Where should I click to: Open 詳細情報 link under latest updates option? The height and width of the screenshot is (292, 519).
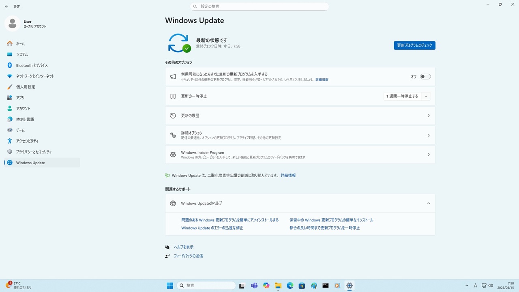322,80
